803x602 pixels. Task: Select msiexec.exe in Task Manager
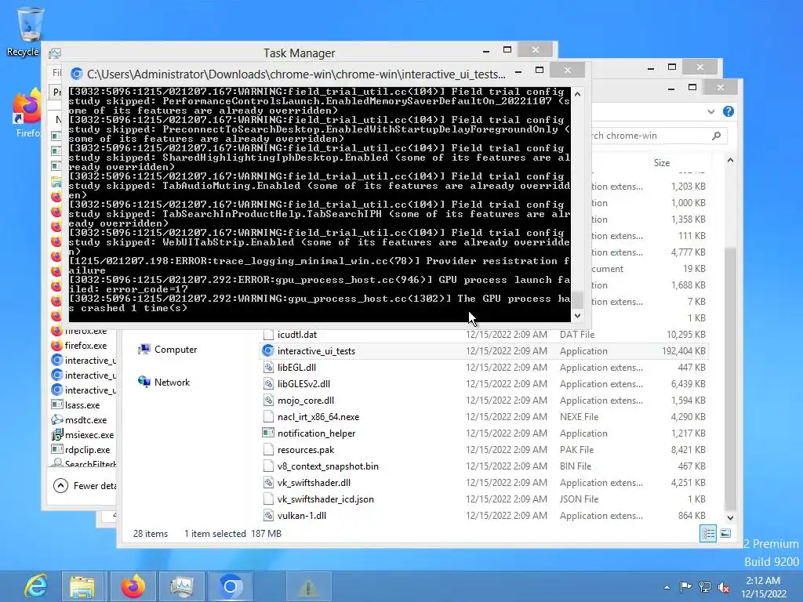coord(83,434)
